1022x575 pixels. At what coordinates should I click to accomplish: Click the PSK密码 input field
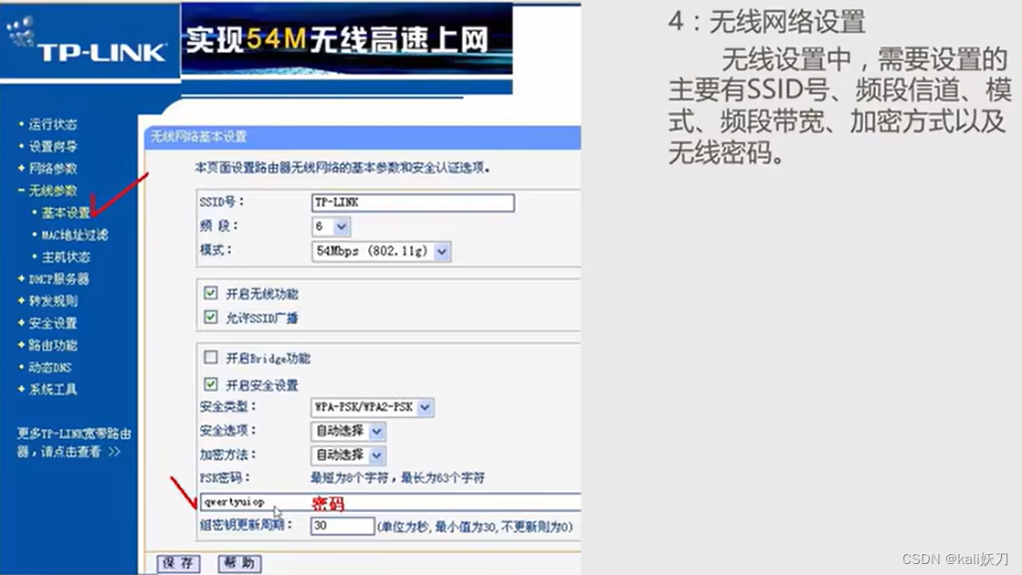click(390, 502)
